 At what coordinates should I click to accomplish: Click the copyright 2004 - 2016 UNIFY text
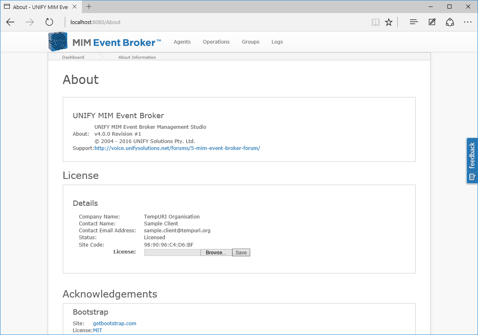(x=145, y=141)
